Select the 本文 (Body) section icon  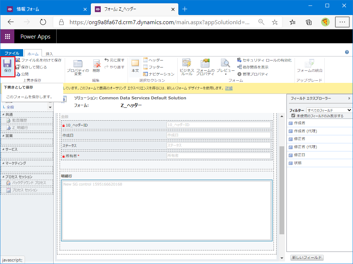click(135, 66)
